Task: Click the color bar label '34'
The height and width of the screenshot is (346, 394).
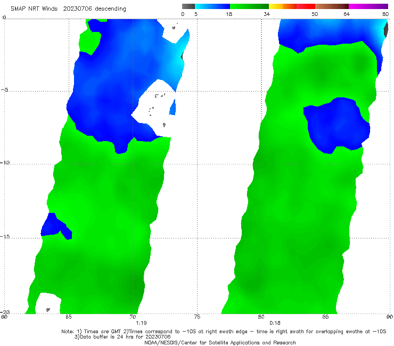Action: pyautogui.click(x=267, y=14)
